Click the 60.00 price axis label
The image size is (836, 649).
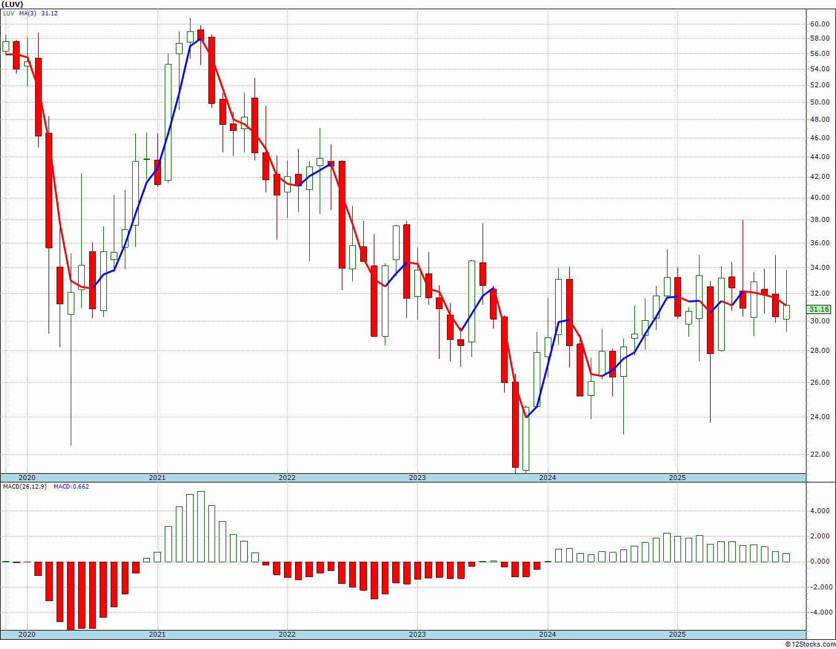819,25
